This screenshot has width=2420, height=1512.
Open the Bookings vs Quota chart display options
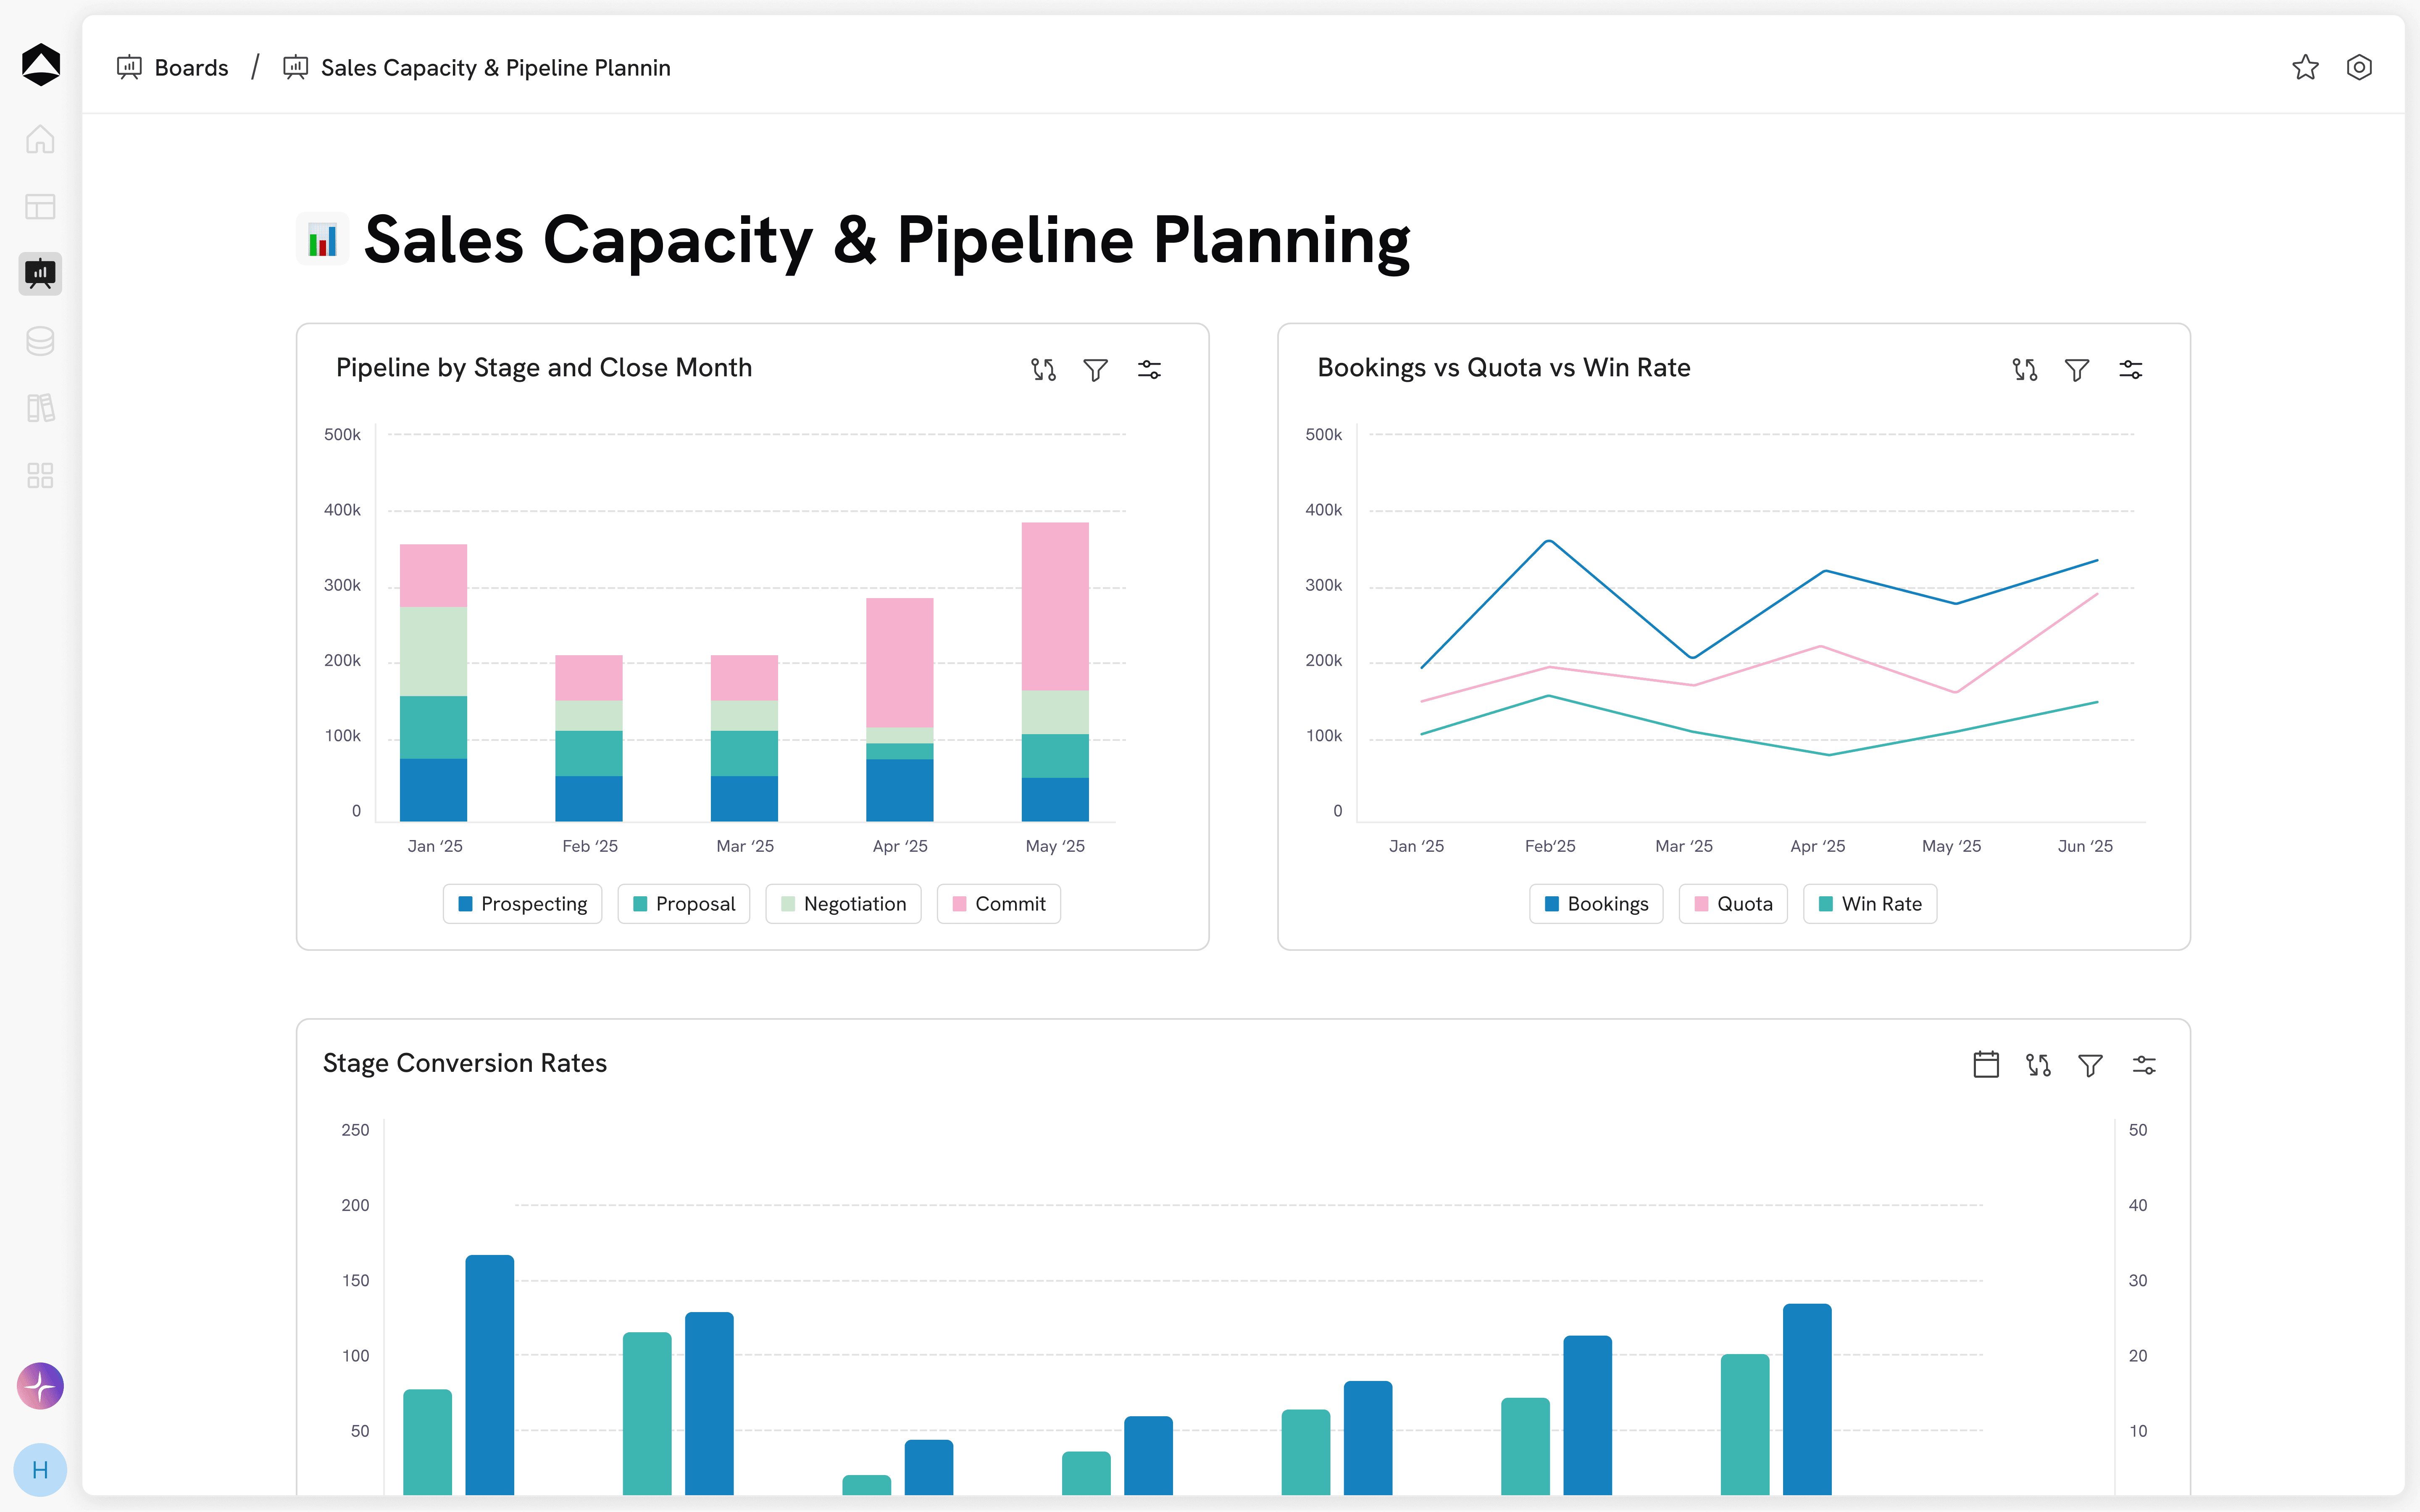click(x=2130, y=370)
